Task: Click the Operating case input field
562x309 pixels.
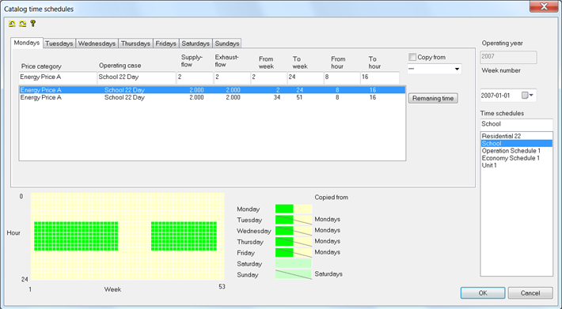Action: click(136, 77)
